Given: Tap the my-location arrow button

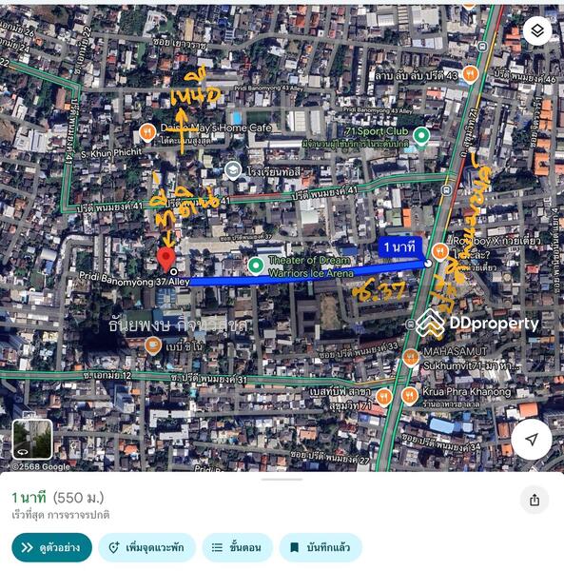Looking at the screenshot, I should pyautogui.click(x=532, y=439).
